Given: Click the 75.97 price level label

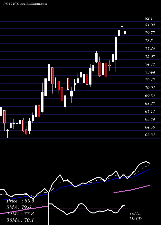Looking at the screenshot, I should [150, 56].
